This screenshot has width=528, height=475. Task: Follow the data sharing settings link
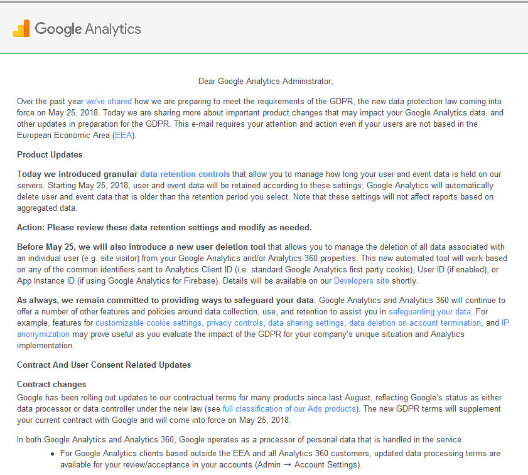pos(306,323)
